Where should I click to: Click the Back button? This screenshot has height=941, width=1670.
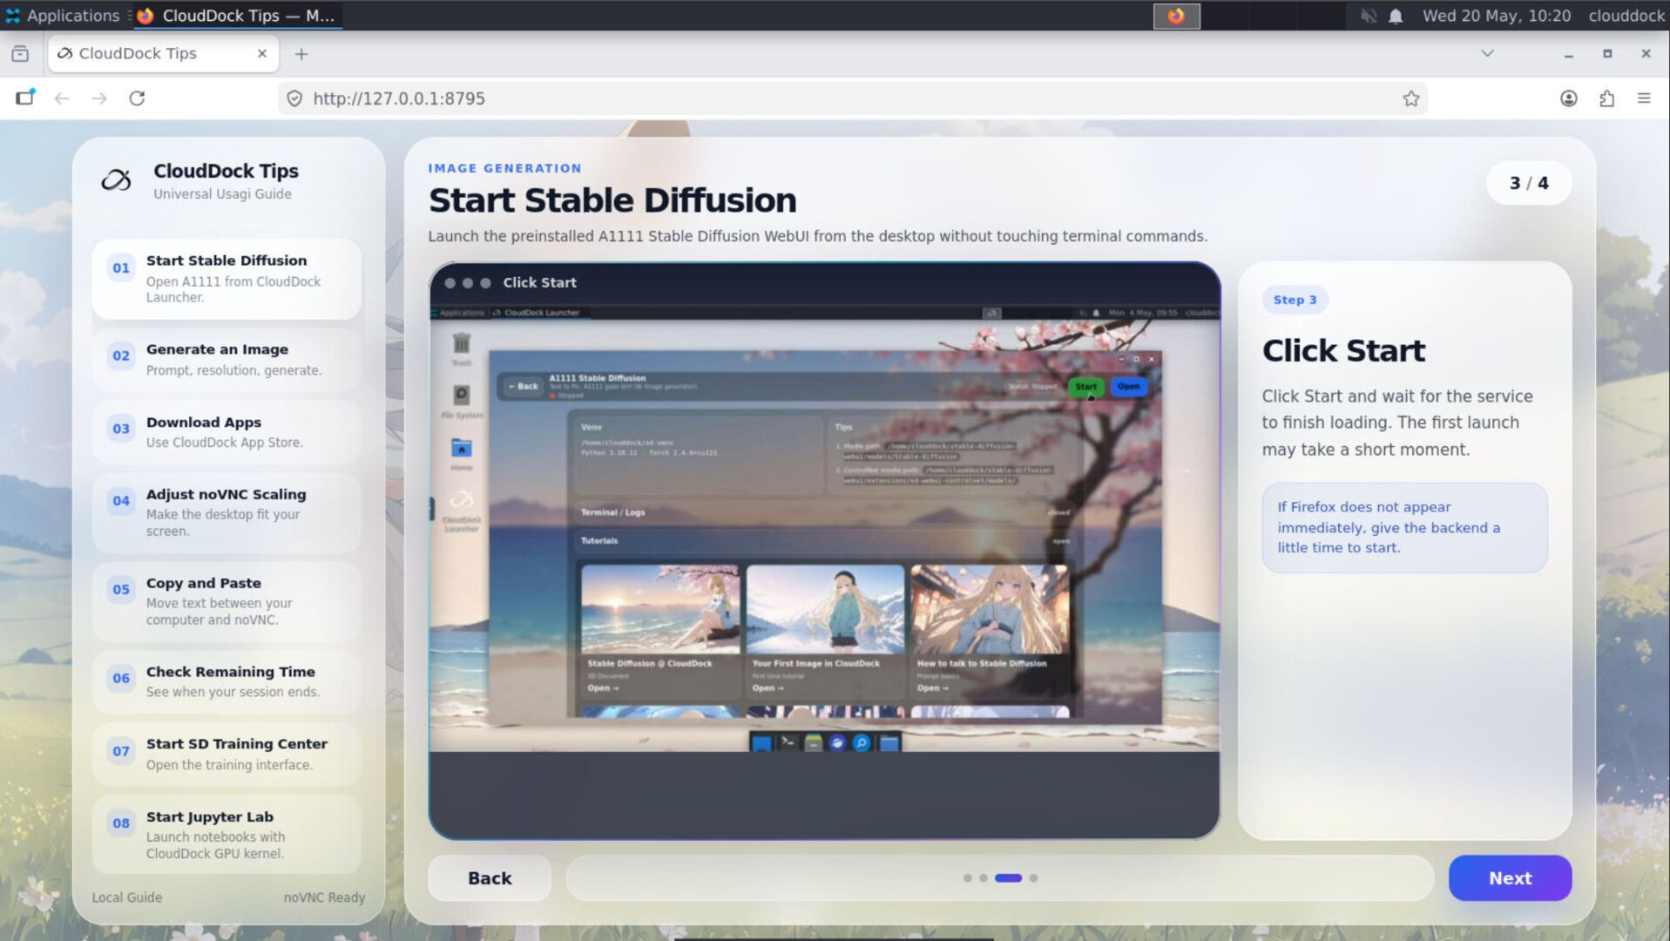coord(490,878)
